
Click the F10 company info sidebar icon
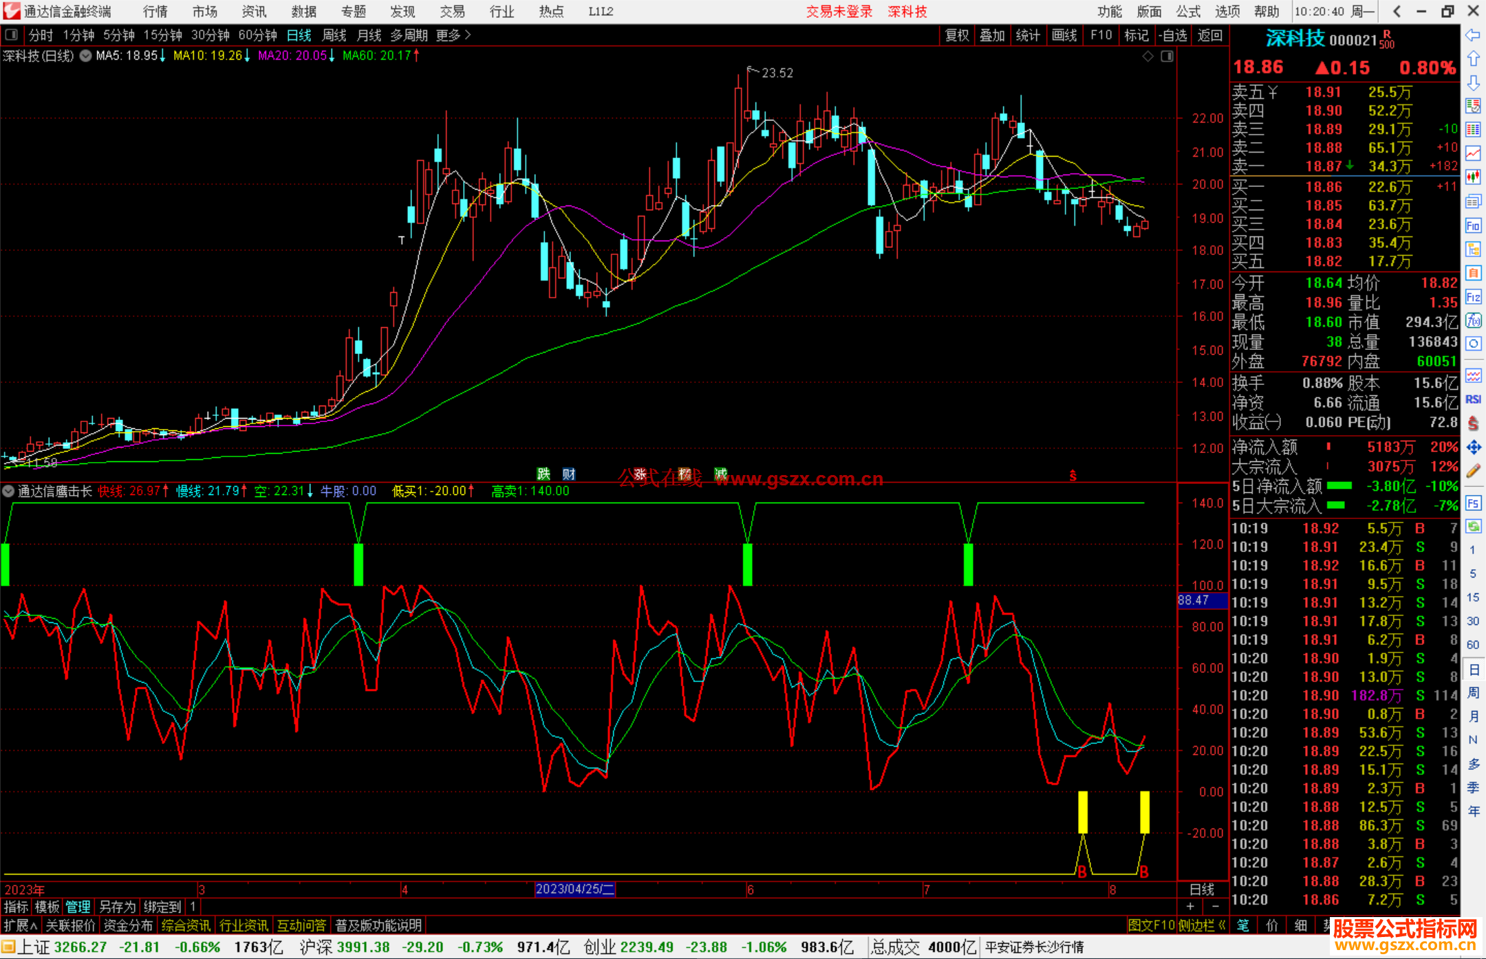pyautogui.click(x=1473, y=225)
